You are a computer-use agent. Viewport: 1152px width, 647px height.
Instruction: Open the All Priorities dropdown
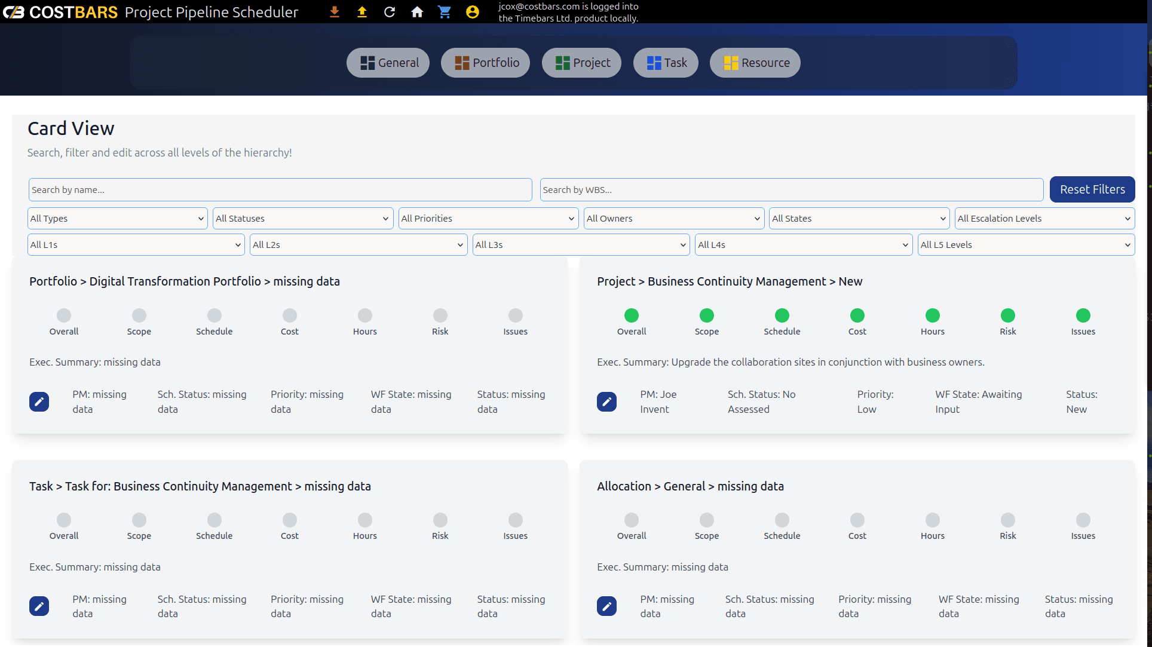click(x=488, y=219)
